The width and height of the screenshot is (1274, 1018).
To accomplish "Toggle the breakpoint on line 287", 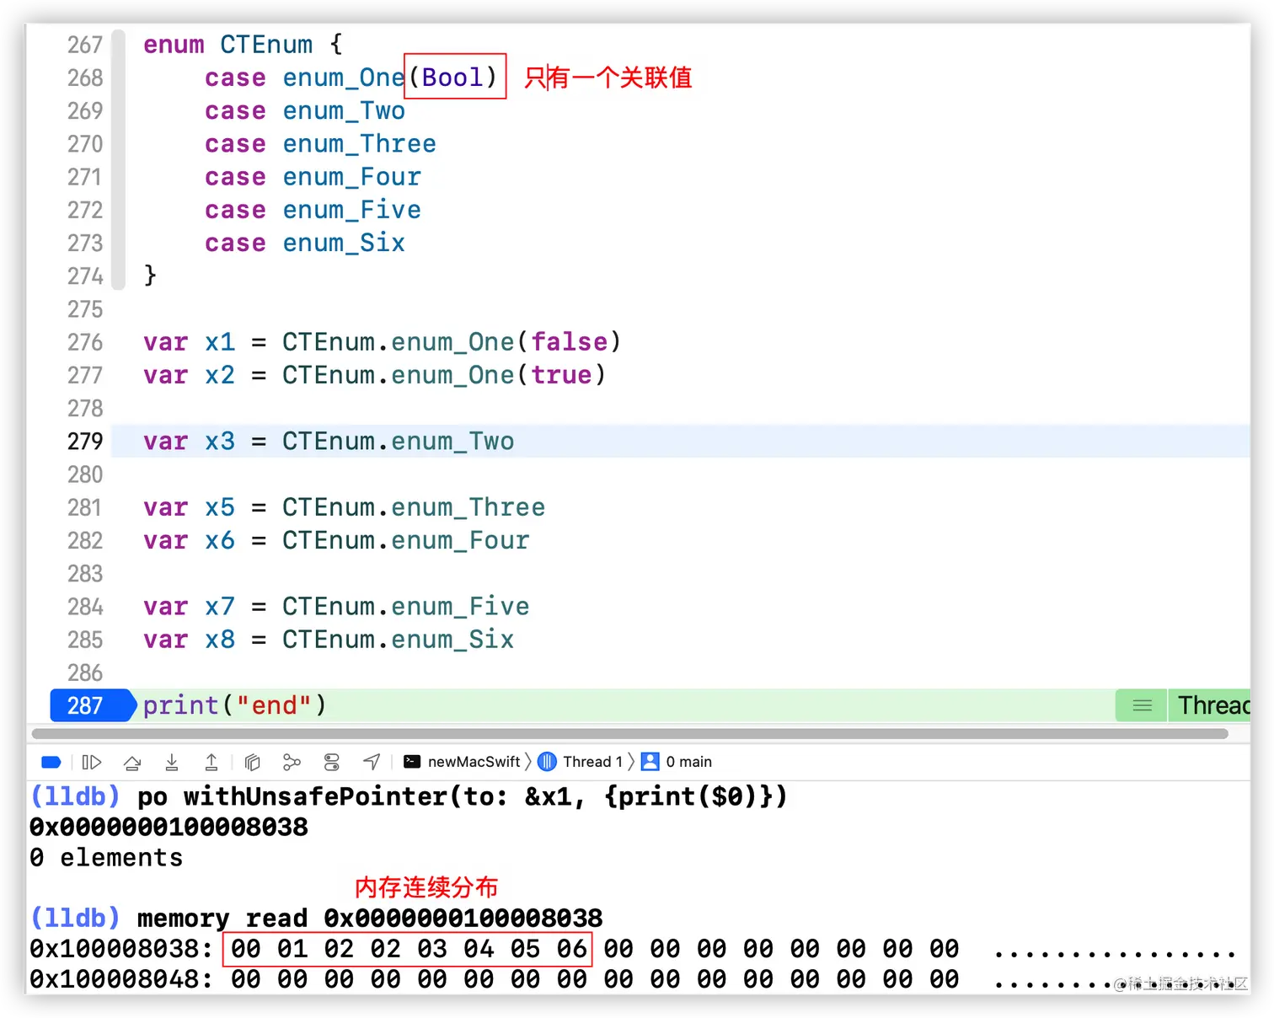I will 88,705.
